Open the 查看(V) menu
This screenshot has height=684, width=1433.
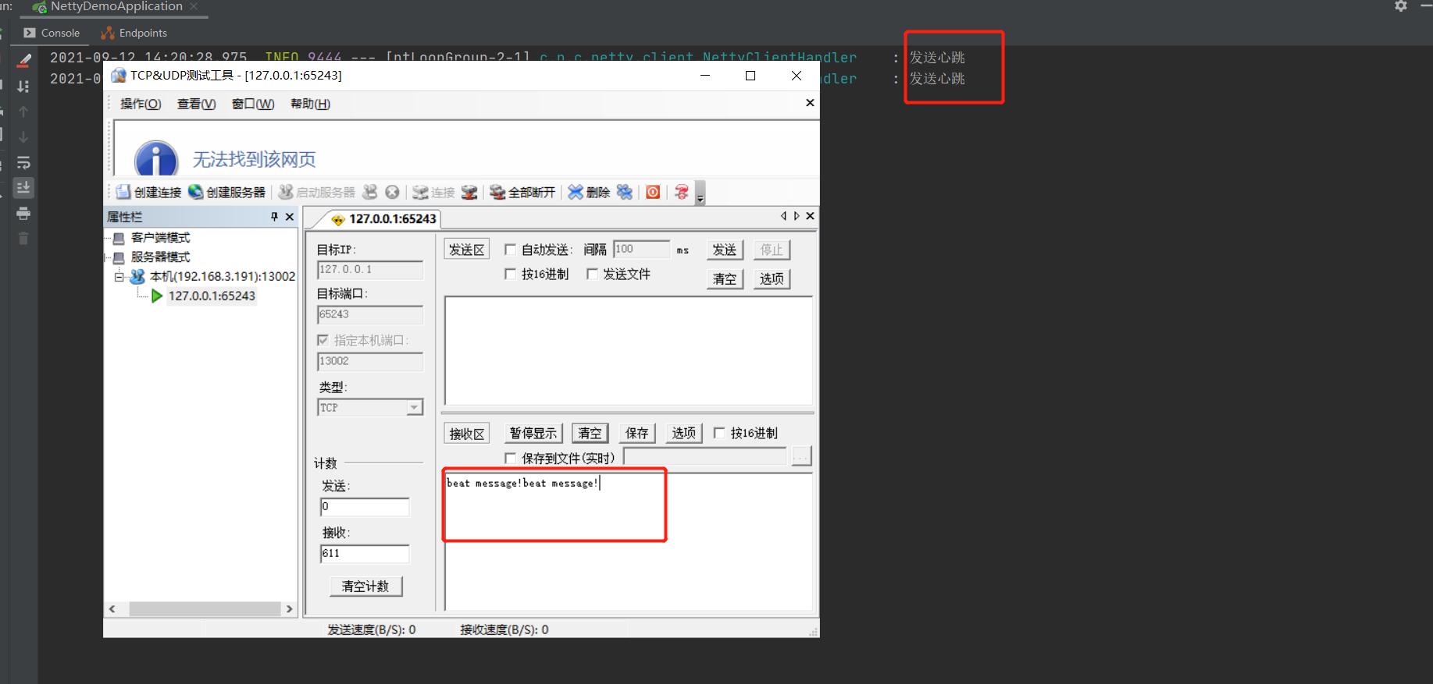pos(196,104)
